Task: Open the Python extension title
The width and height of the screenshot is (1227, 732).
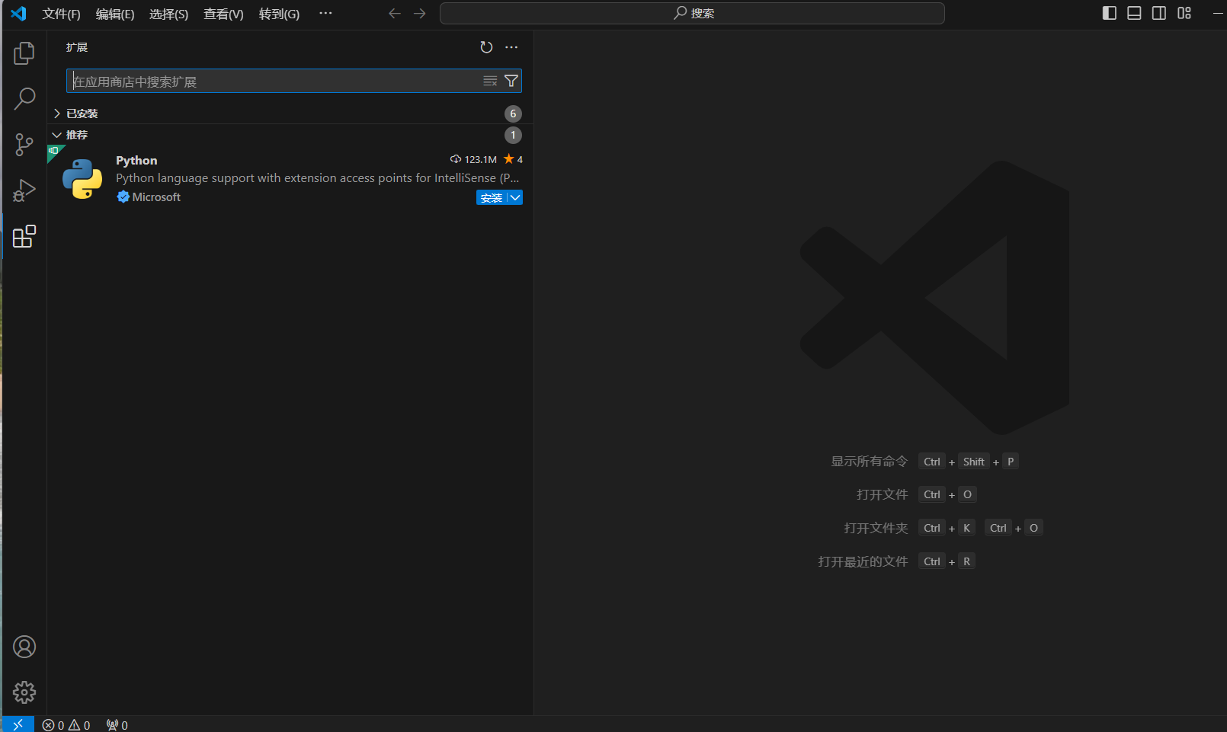Action: point(136,160)
